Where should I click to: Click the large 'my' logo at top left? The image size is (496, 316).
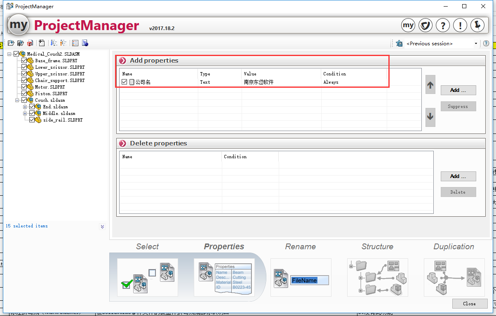18,26
